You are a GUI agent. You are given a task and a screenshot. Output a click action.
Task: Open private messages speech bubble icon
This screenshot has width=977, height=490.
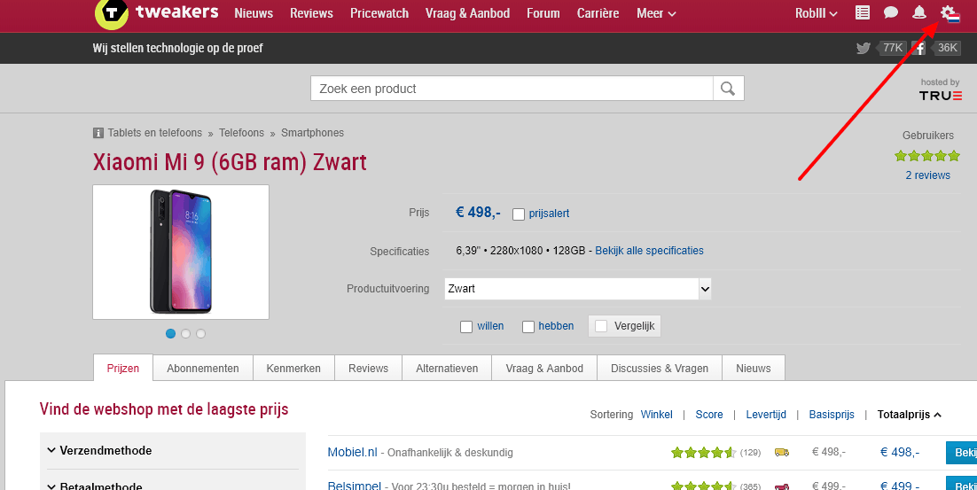point(891,12)
